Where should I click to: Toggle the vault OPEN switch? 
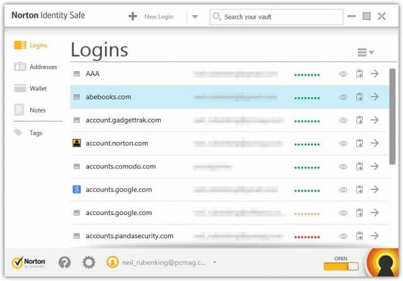tap(341, 266)
